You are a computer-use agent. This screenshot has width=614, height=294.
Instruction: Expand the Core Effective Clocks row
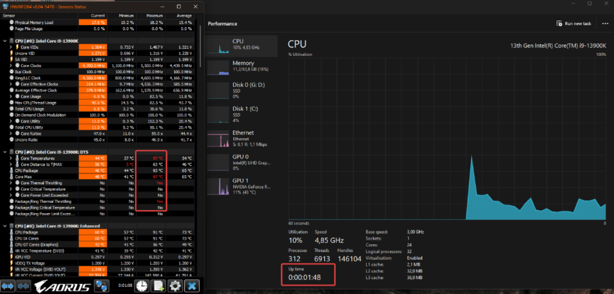coord(11,84)
